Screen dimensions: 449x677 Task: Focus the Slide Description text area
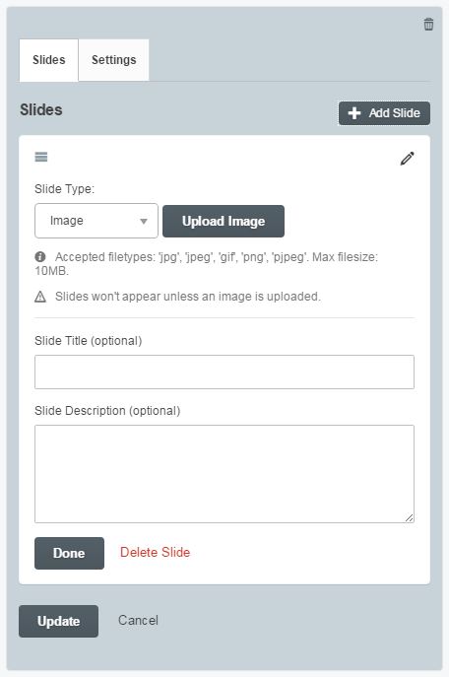click(x=224, y=474)
